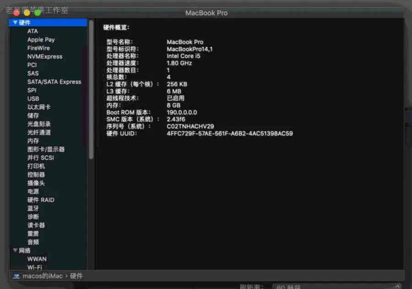This screenshot has width=412, height=289.
Task: Open the 储存 storage entry
Action: pos(33,115)
